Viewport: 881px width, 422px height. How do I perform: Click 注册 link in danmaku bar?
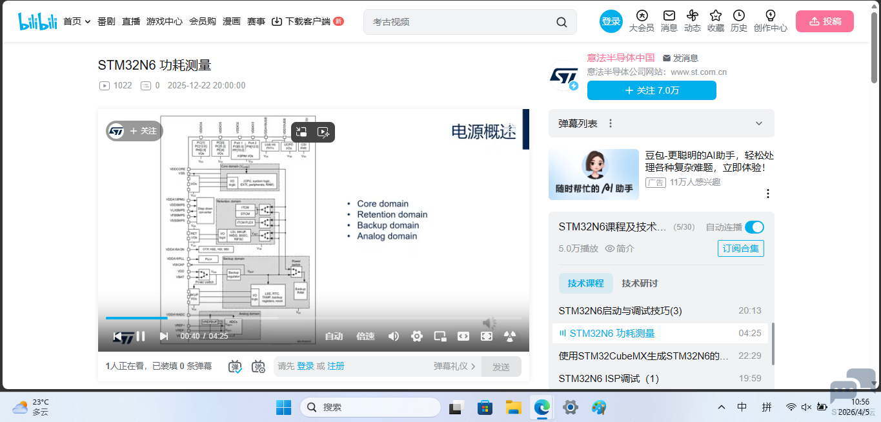coord(336,367)
